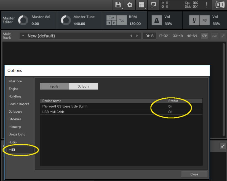The image size is (227, 181).
Task: Select the USB Midi Cable row
Action: [x=121, y=112]
